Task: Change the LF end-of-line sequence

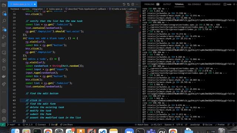Action: coord(186,125)
